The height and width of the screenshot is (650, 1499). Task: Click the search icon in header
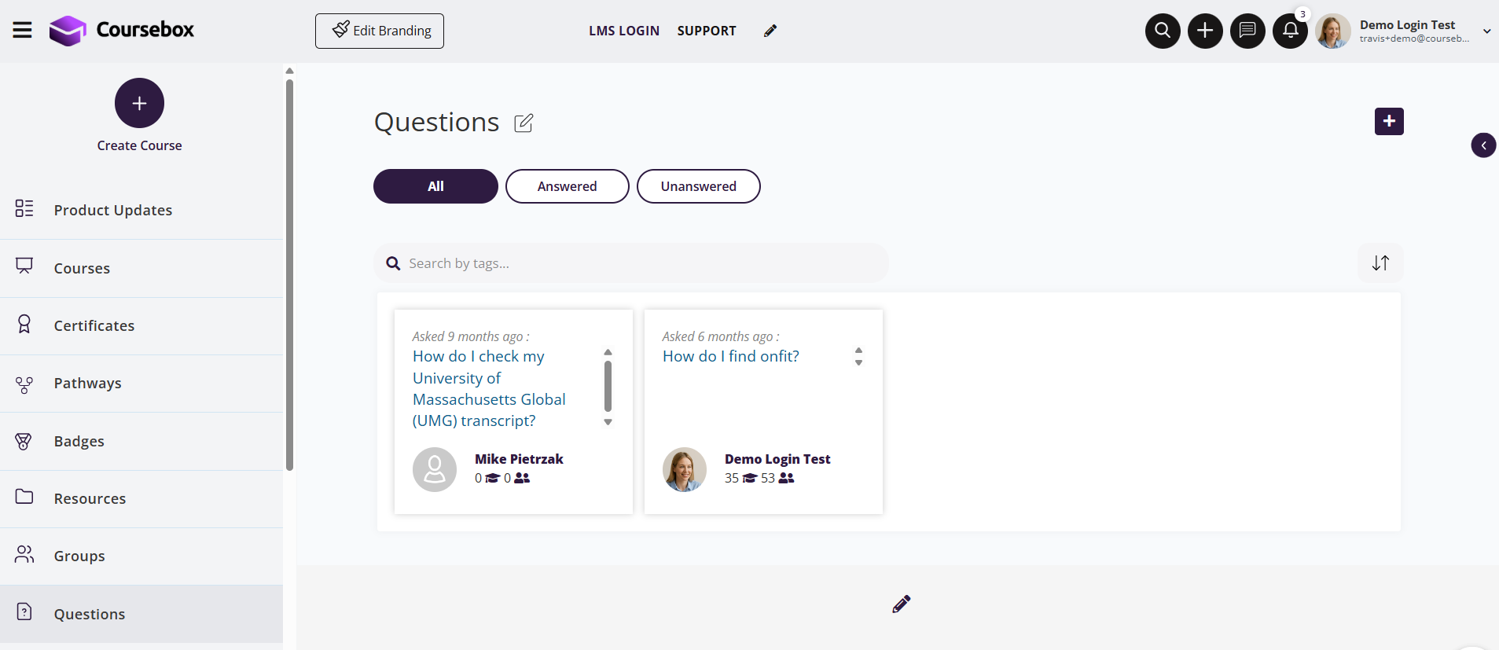coord(1163,31)
